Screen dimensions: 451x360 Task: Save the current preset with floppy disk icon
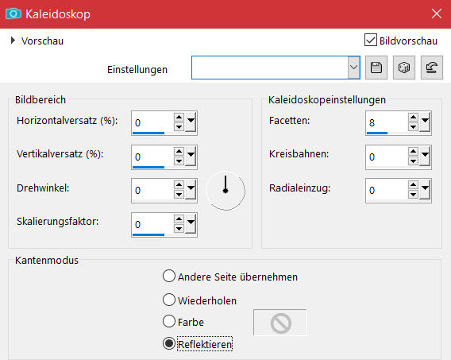coord(376,68)
